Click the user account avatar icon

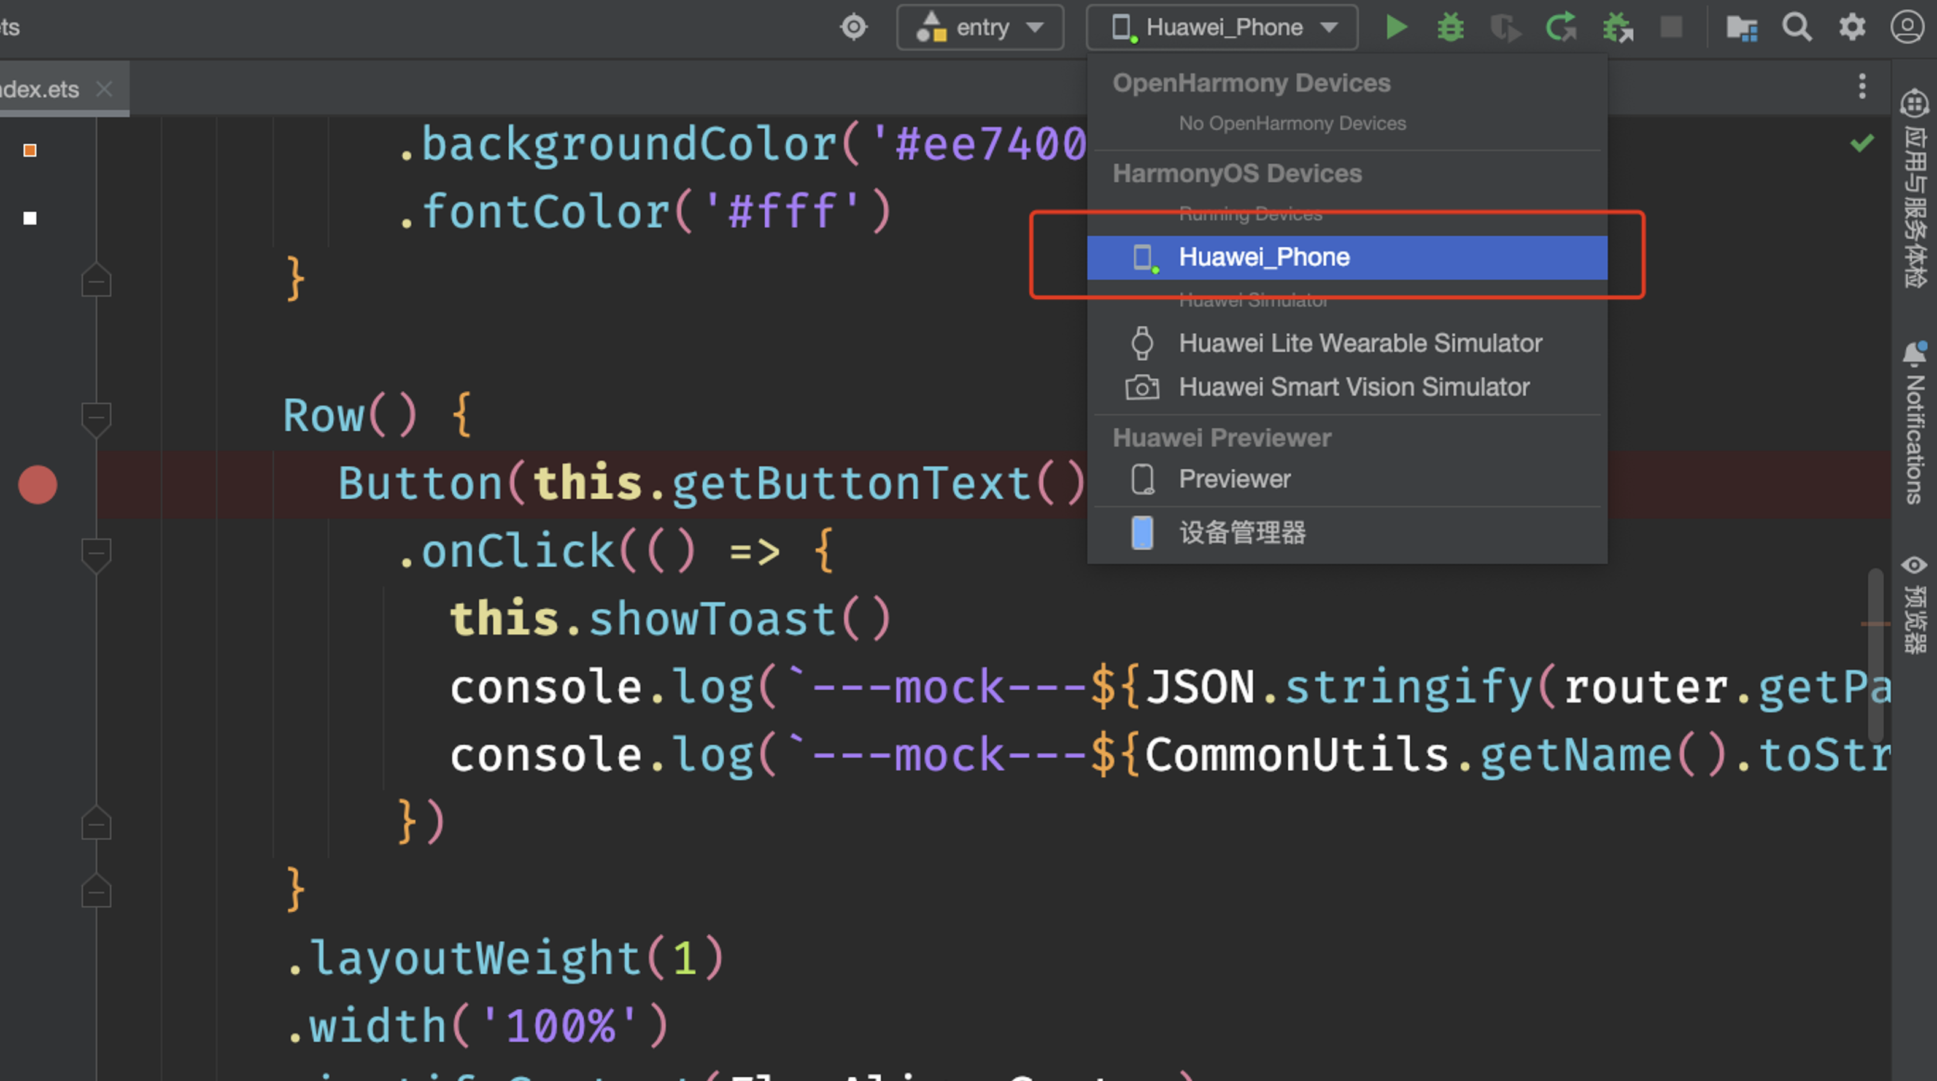[1906, 27]
